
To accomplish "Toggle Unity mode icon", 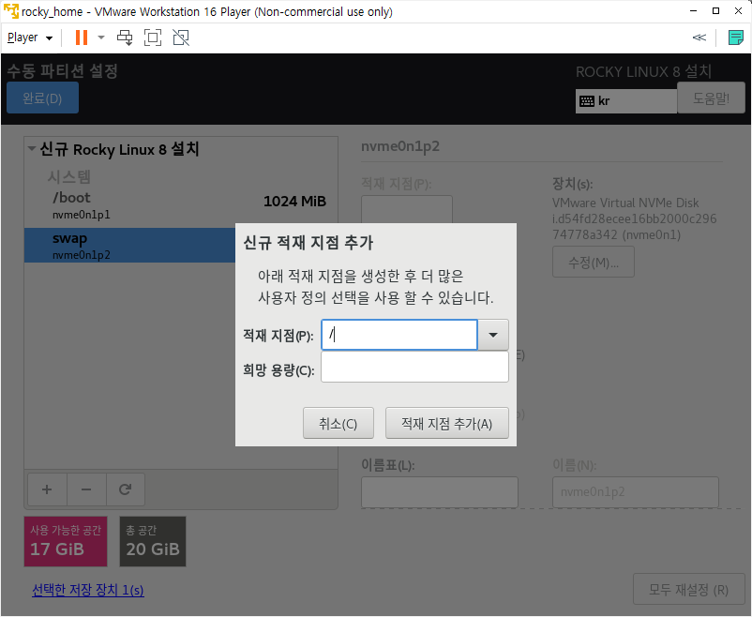I will click(181, 38).
